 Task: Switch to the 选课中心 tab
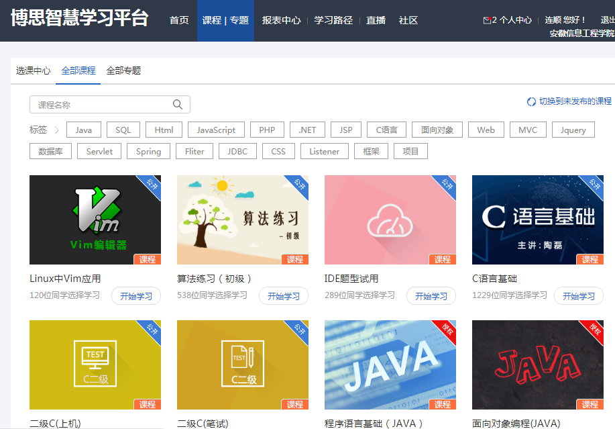pos(33,69)
